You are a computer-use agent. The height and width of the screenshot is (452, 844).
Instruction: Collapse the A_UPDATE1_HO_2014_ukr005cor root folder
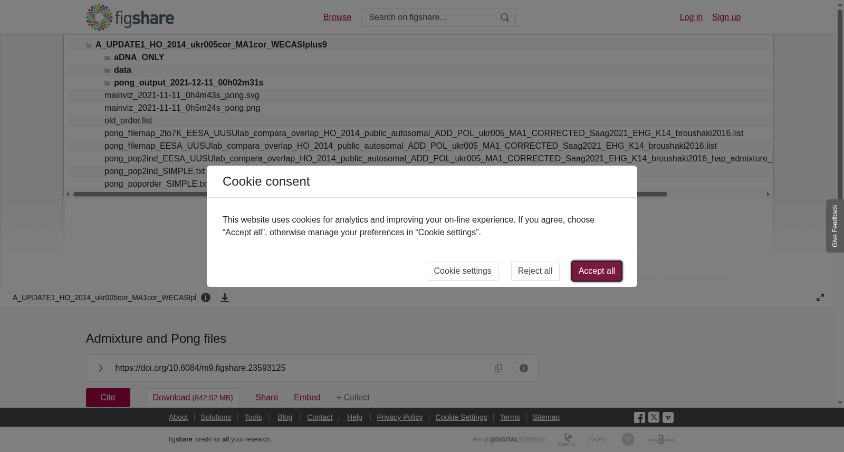point(211,45)
